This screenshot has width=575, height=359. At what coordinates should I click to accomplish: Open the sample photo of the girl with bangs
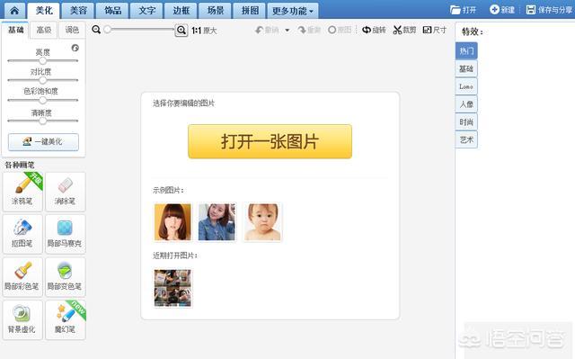(x=172, y=222)
